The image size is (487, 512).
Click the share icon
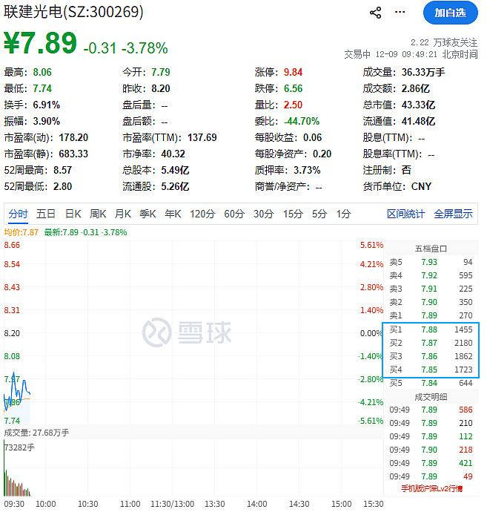375,13
